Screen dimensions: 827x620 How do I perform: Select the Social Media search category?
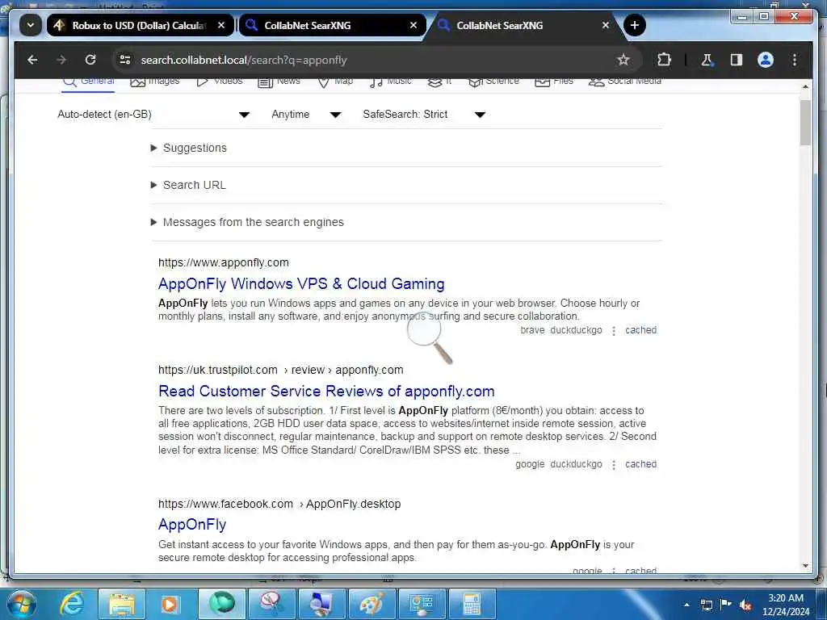[x=625, y=82]
